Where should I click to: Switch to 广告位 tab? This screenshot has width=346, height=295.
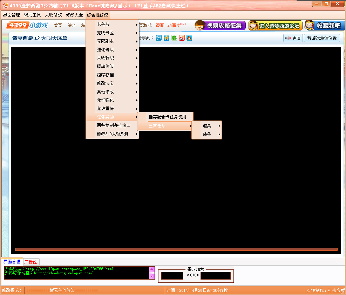point(31,262)
